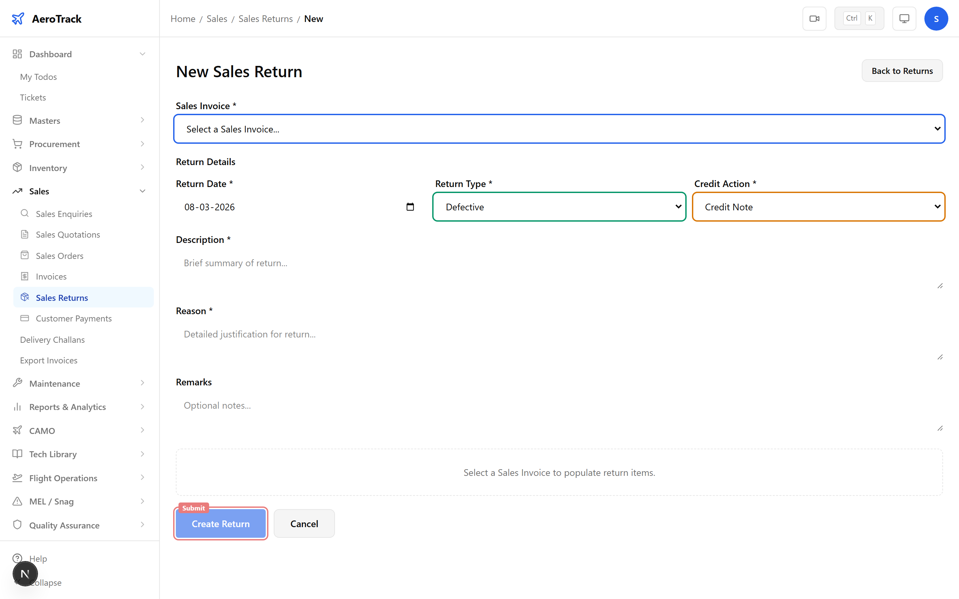Select the Procurement cart icon
The height and width of the screenshot is (599, 959).
point(17,143)
